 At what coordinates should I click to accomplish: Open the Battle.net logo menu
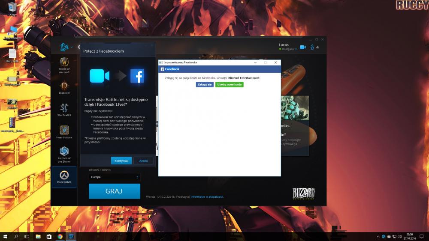coord(64,47)
